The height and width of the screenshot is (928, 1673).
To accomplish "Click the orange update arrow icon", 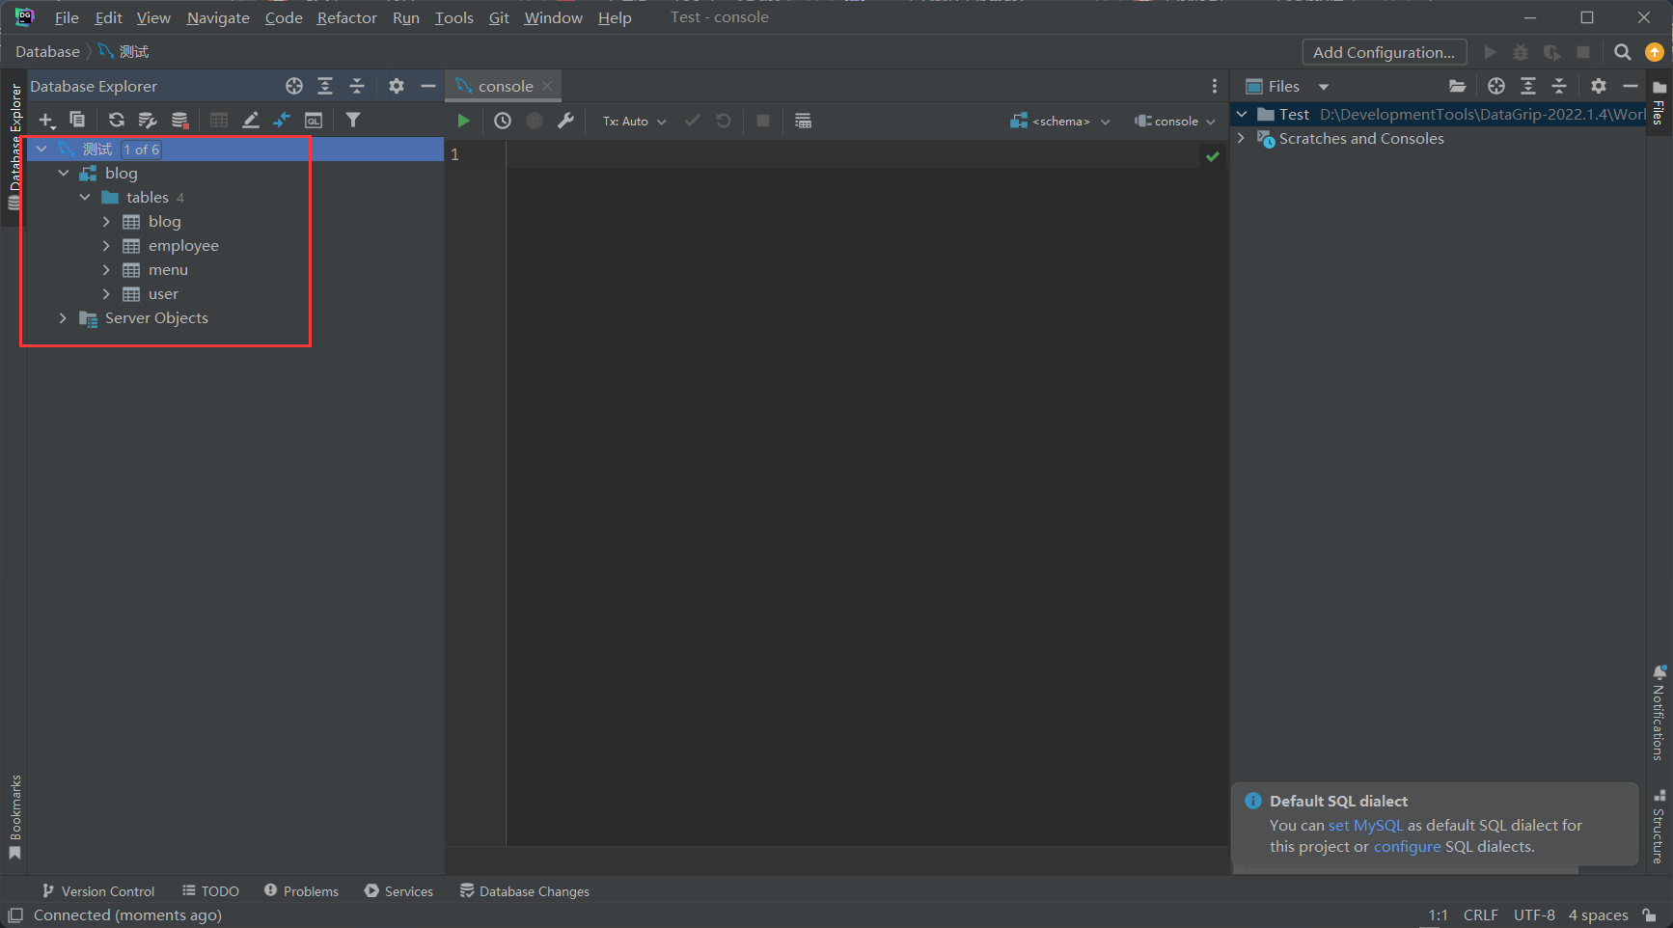I will tap(1655, 52).
